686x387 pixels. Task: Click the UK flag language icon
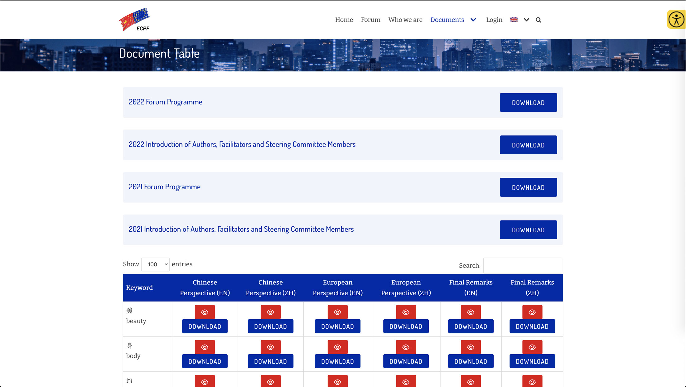(x=514, y=20)
